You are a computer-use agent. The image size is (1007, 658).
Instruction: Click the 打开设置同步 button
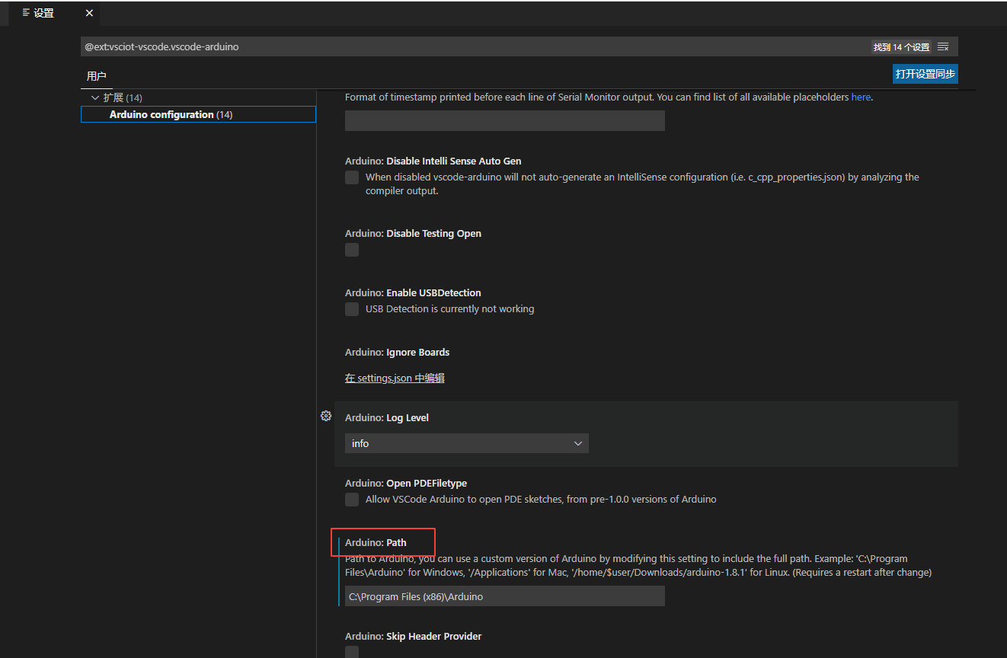[x=925, y=74]
